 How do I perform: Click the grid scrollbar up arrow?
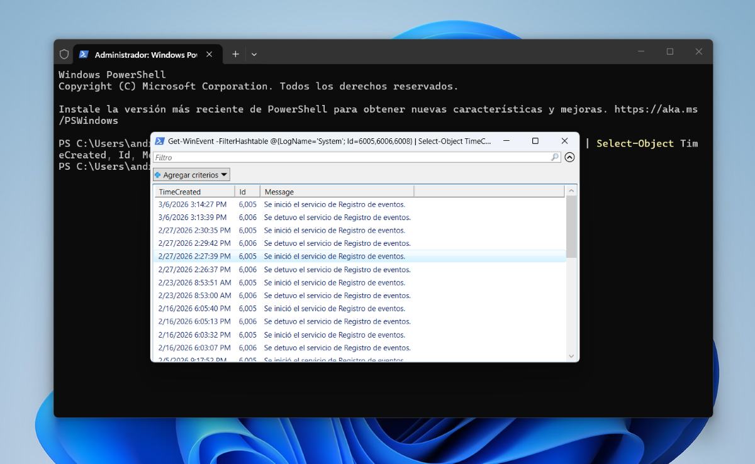(571, 189)
